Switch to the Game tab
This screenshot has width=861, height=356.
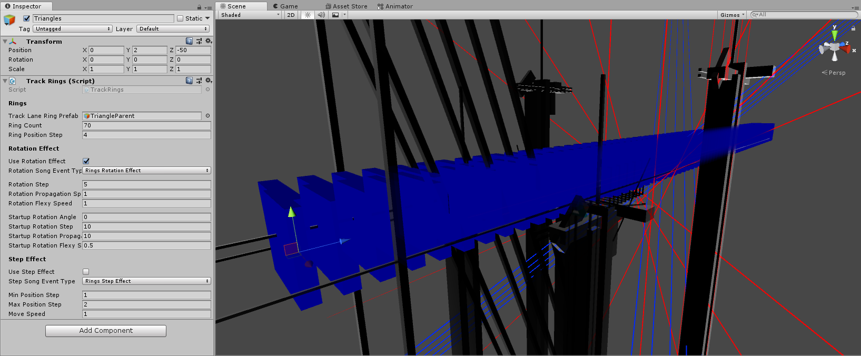click(285, 6)
